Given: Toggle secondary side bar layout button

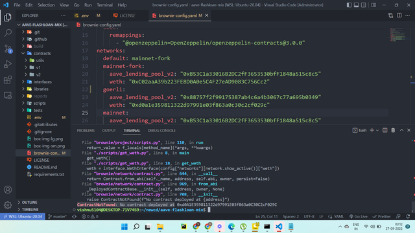Looking at the screenshot, I should [364, 5].
